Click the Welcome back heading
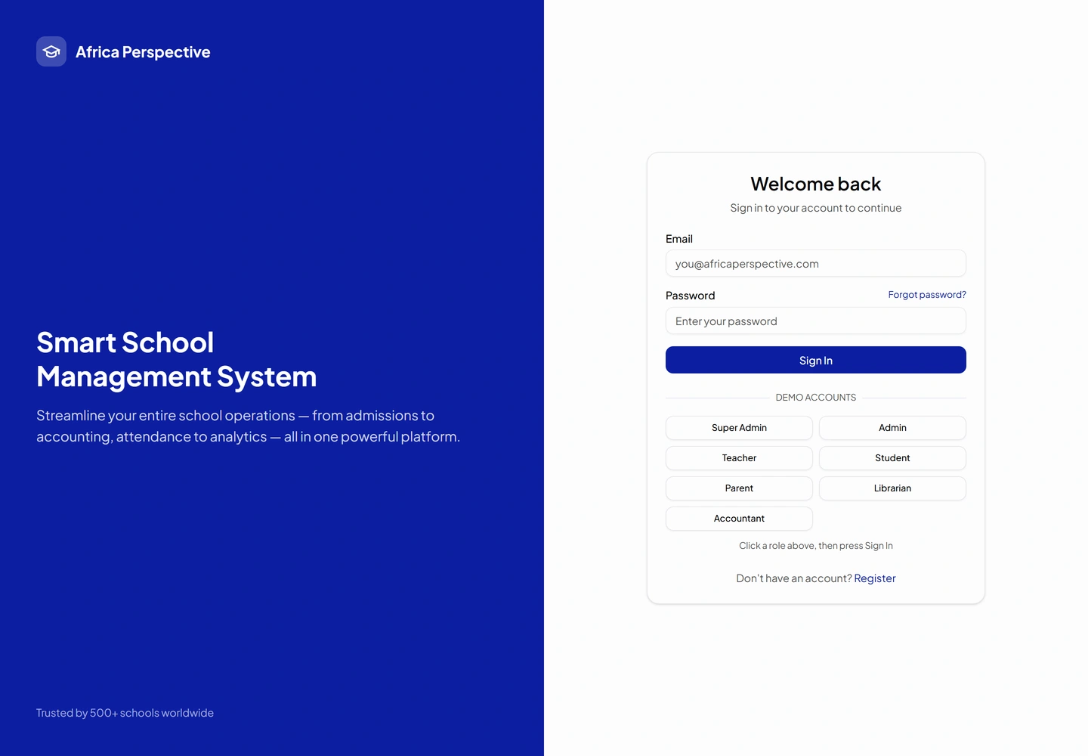Viewport: 1088px width, 756px height. (815, 184)
